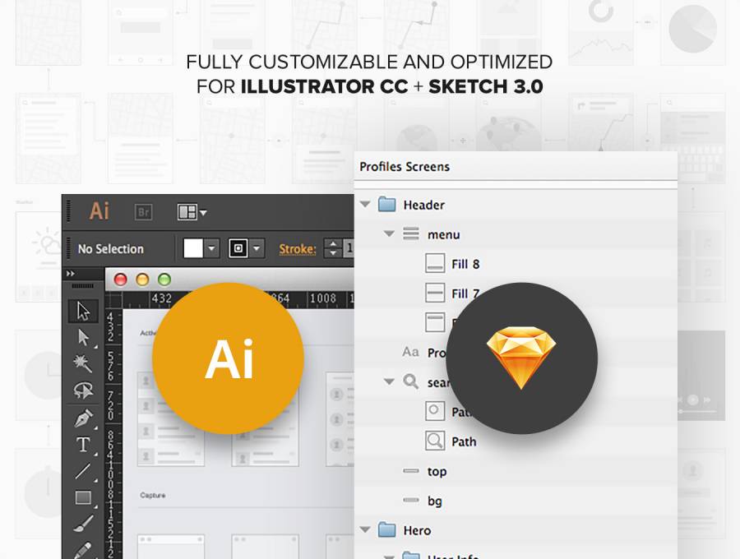
Task: Pick the Rectangle tool
Action: (83, 497)
